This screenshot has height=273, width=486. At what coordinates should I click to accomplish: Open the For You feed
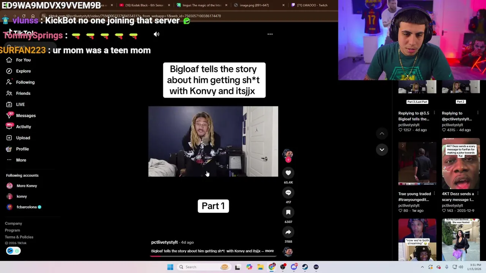19,60
